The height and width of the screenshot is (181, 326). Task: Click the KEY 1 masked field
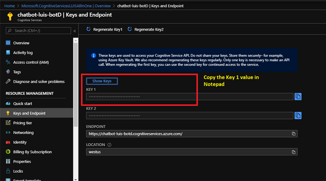tap(190, 96)
